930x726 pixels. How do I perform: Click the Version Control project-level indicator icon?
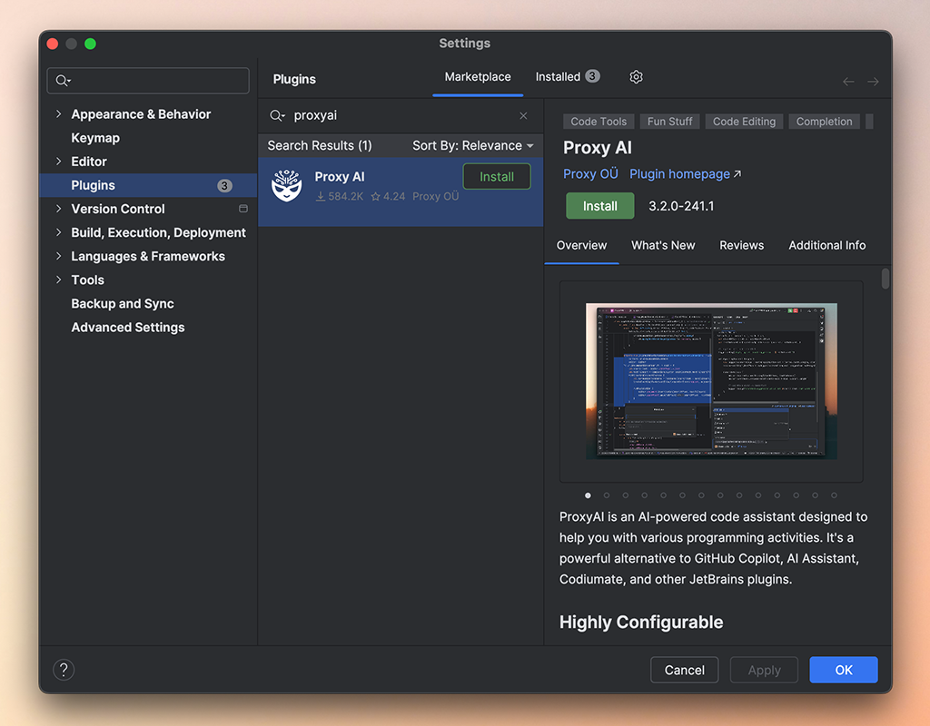coord(242,209)
